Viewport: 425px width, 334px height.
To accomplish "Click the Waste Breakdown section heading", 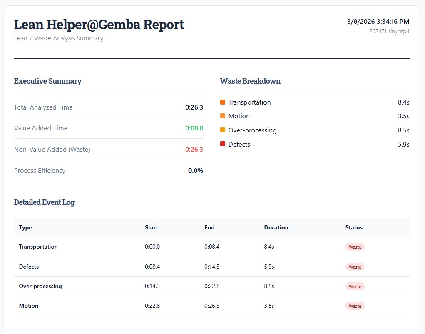I will (250, 81).
